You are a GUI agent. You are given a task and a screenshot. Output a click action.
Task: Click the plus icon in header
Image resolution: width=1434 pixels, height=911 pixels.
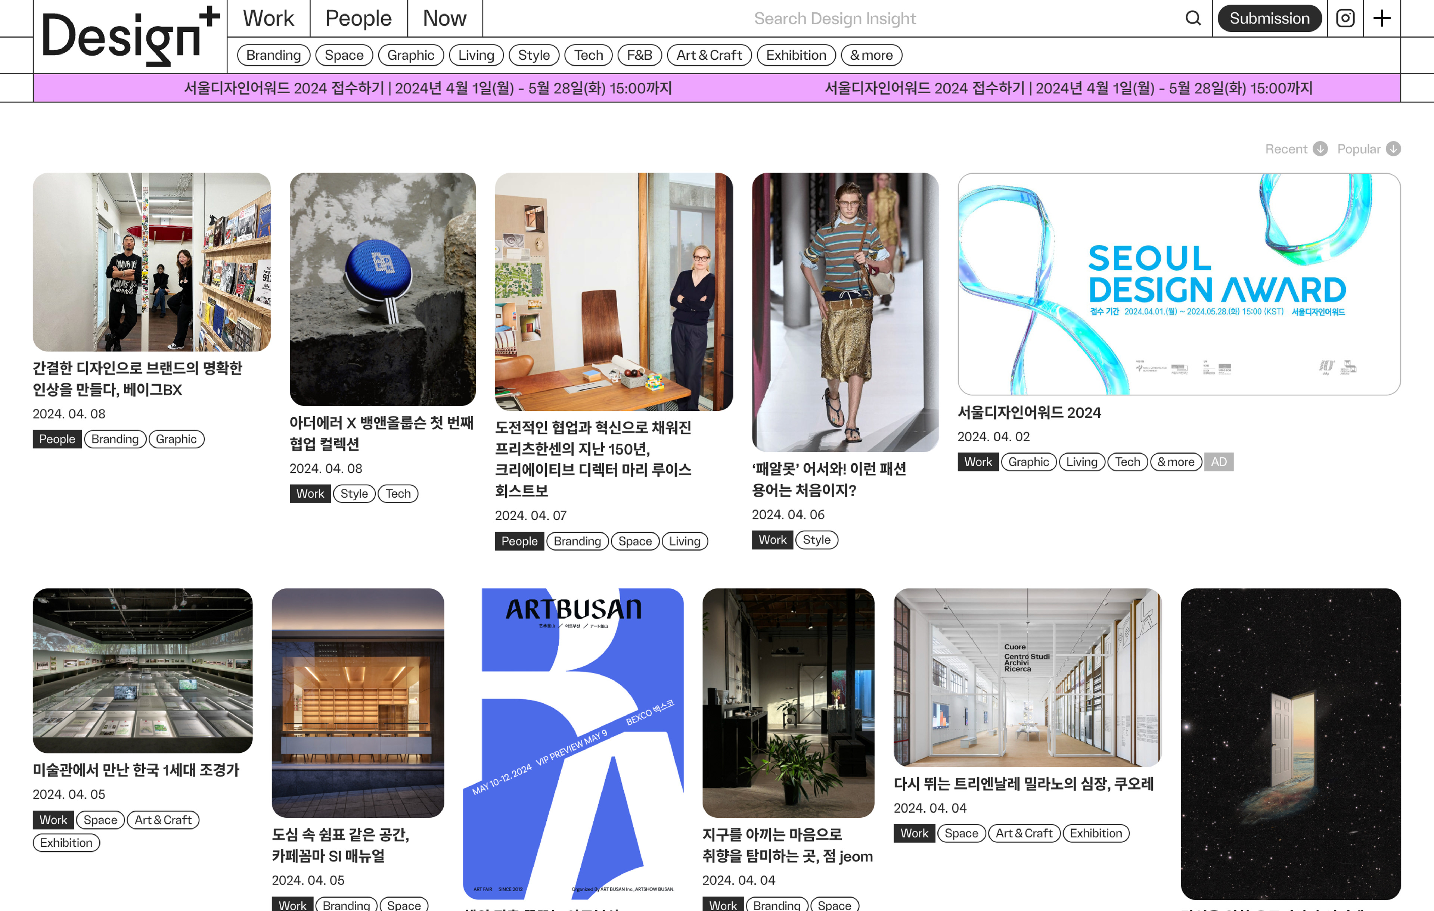[1382, 18]
